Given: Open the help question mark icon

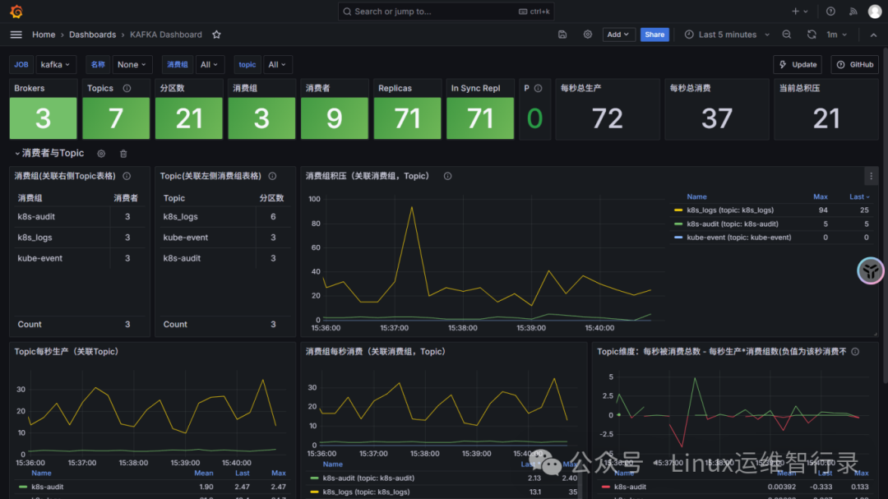Looking at the screenshot, I should pyautogui.click(x=830, y=12).
